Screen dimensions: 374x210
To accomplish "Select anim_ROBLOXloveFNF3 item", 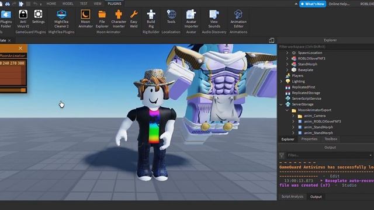I will (x=322, y=121).
